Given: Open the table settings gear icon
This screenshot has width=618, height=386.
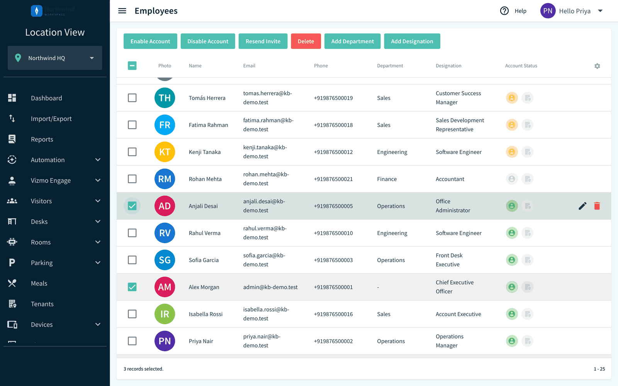Looking at the screenshot, I should (x=597, y=66).
